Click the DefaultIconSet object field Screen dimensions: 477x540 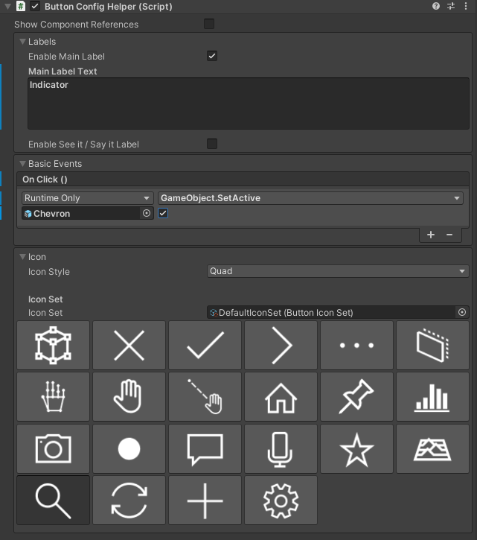(332, 312)
